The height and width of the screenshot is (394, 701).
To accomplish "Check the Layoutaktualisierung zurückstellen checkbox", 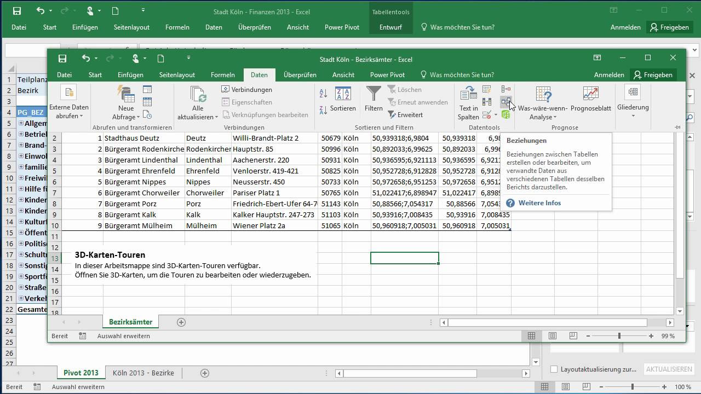I will [x=554, y=369].
